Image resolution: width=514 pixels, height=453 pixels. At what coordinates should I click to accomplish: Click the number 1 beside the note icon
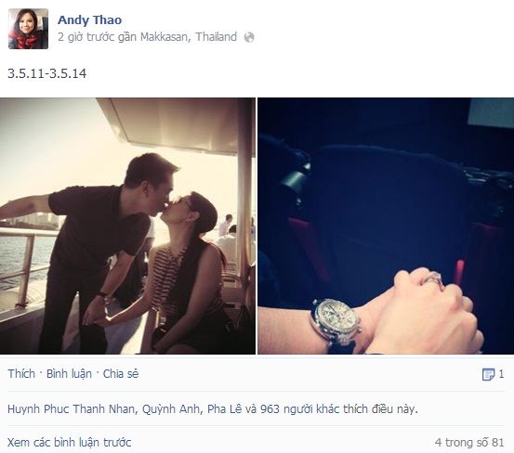click(501, 374)
